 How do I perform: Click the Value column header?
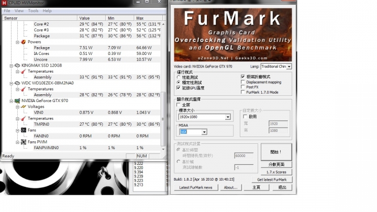click(91, 18)
